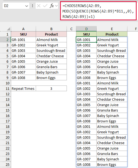138x168 pixels.
Task: Click the green Product header cell E1
Action: [112, 34]
